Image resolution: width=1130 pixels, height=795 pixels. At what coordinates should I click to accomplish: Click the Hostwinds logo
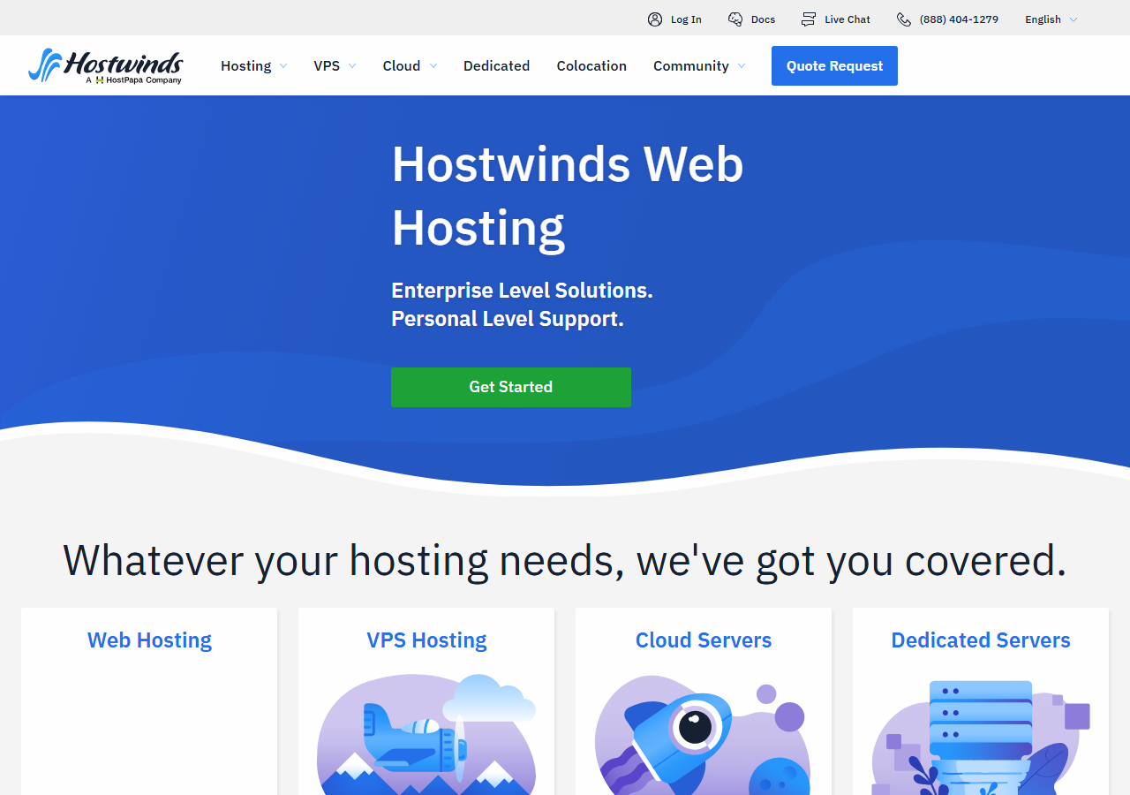(x=105, y=66)
